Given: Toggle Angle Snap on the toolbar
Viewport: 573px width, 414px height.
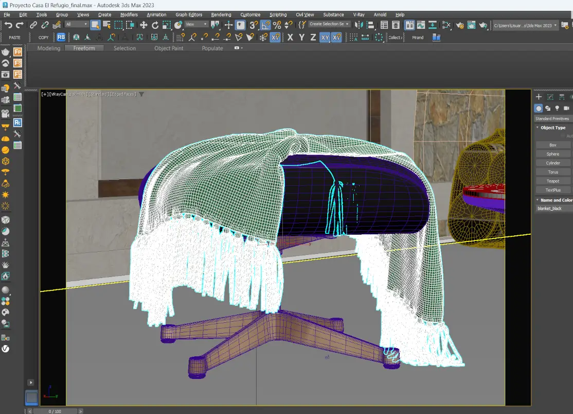Looking at the screenshot, I should 265,25.
